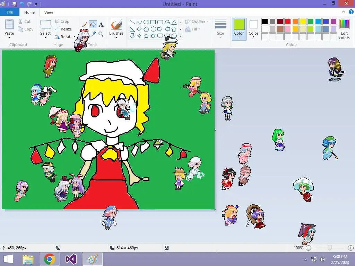Activate Color 1 foreground selector
The height and width of the screenshot is (266, 355).
[x=239, y=29]
